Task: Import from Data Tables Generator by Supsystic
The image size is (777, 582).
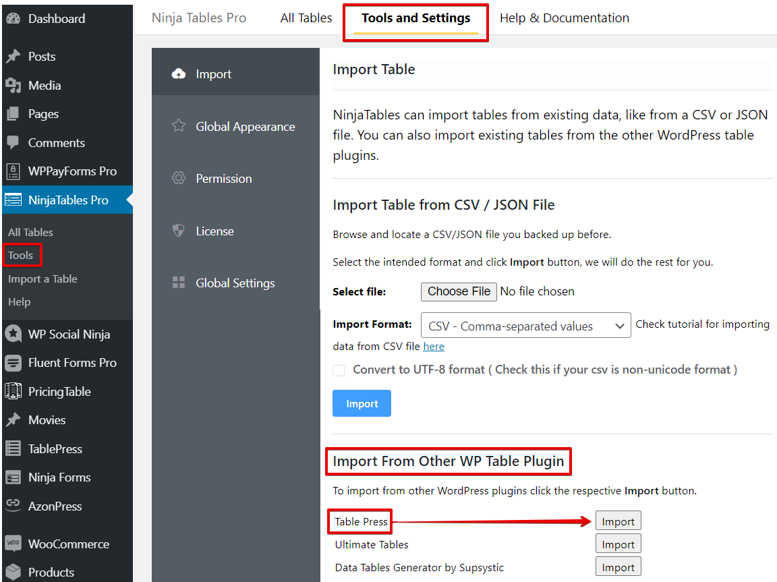Action: click(618, 566)
